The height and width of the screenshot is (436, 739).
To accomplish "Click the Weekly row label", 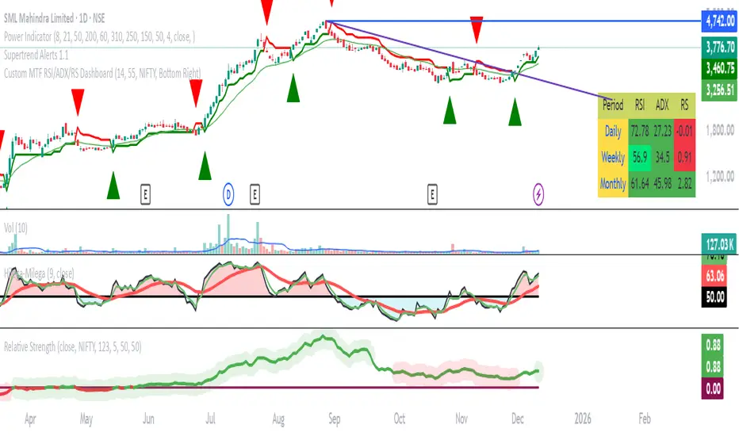I will coord(613,157).
